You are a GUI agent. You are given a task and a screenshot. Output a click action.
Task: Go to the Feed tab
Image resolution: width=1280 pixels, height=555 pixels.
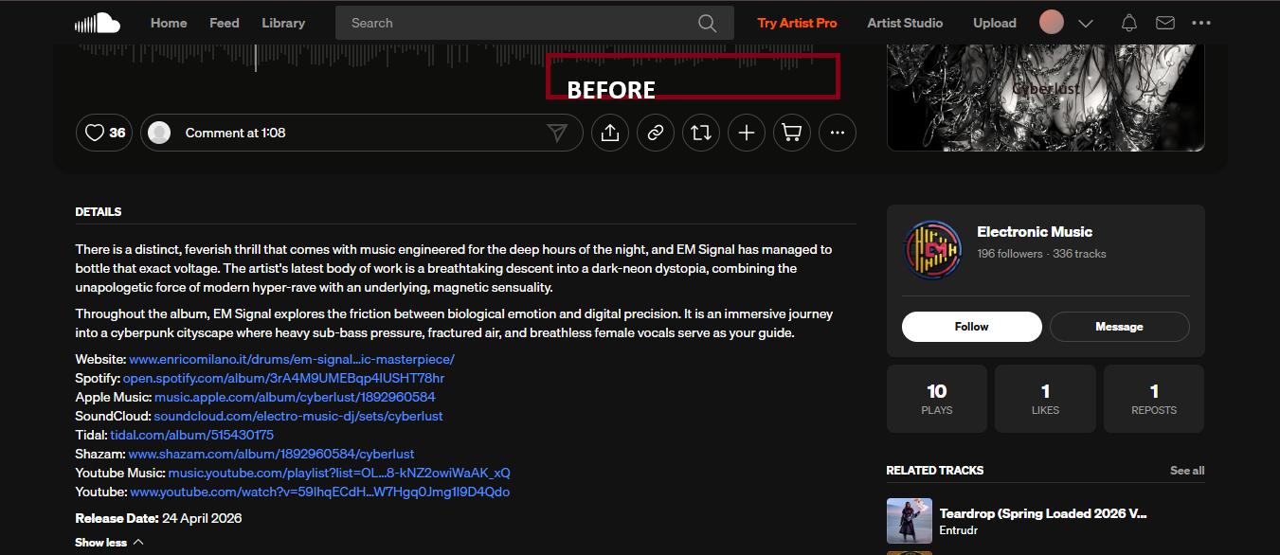(x=225, y=23)
